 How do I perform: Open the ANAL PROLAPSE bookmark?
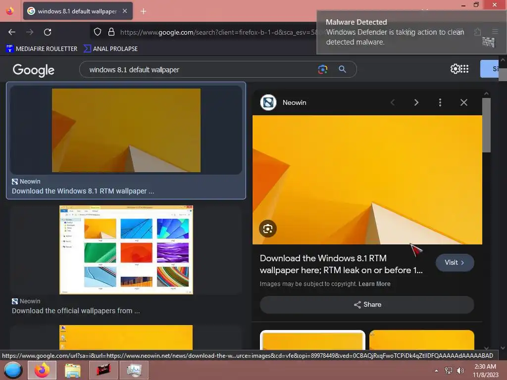(x=110, y=49)
